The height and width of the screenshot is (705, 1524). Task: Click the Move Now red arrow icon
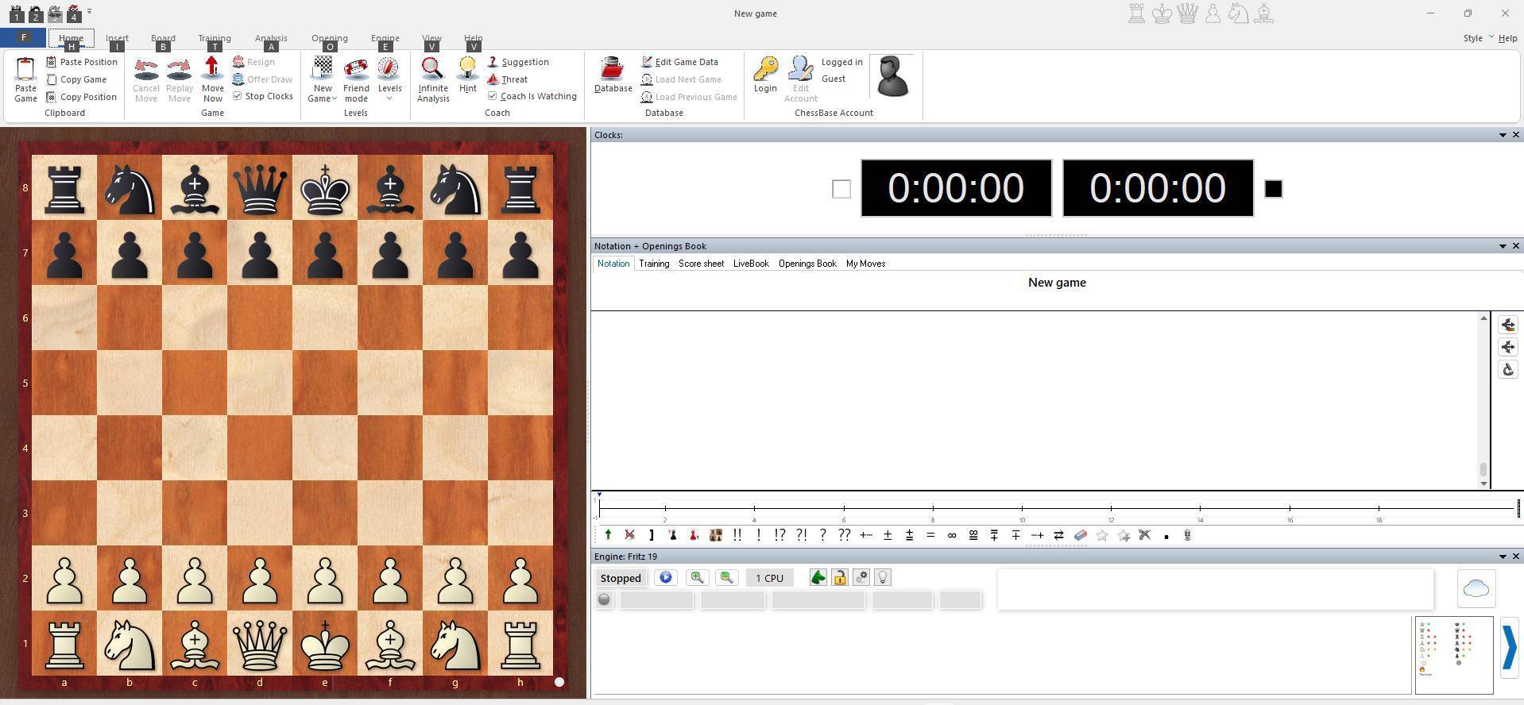(x=212, y=69)
